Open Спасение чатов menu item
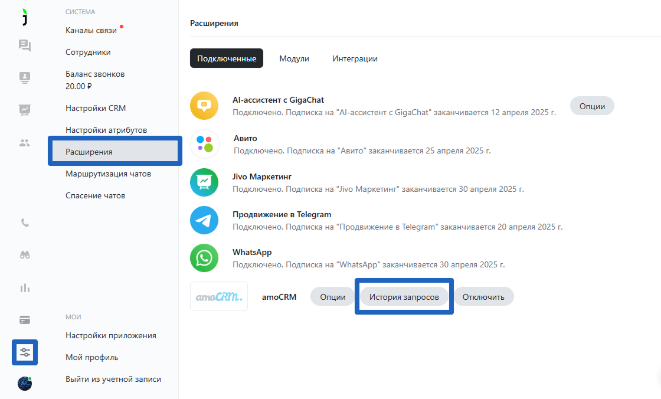 pos(95,196)
